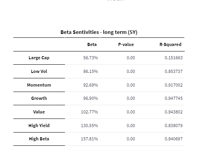Click the table title Beta Sentivities

(x=79, y=32)
